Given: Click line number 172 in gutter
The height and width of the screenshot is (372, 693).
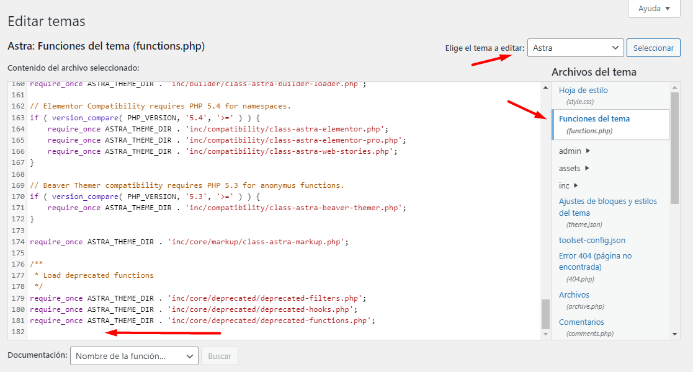Looking at the screenshot, I should pos(18,219).
